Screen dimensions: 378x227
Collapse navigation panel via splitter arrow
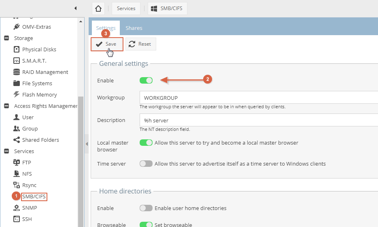(87, 144)
